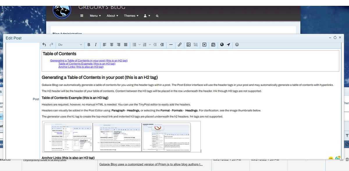
Task: Click the 'Anchor Links' H3 heading text
Action: point(68,158)
